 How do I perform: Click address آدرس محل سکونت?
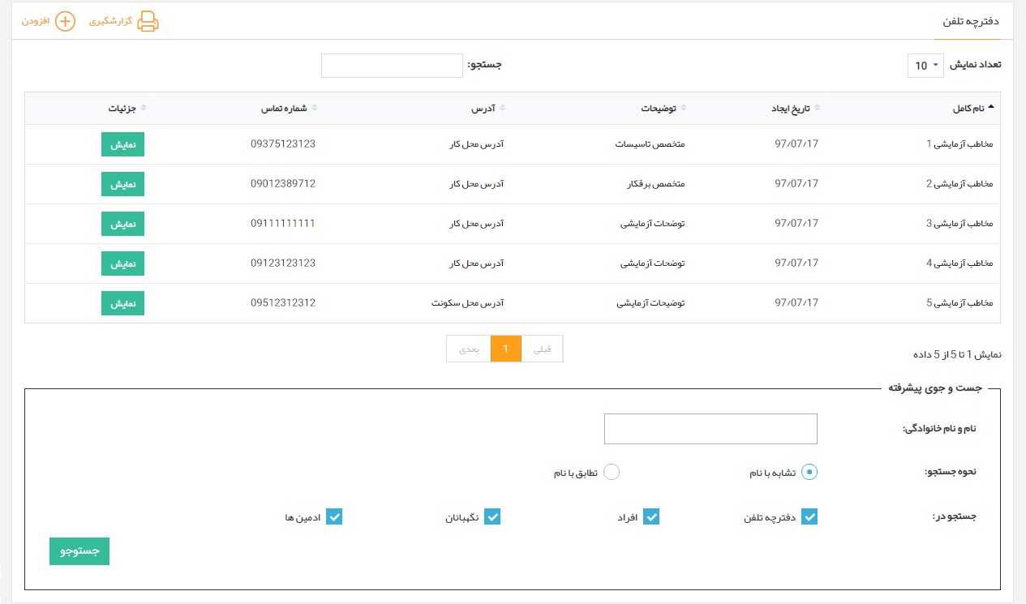coord(468,303)
